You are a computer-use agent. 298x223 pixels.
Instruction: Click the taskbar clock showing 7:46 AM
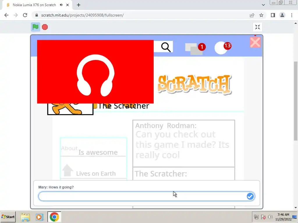tap(283, 217)
